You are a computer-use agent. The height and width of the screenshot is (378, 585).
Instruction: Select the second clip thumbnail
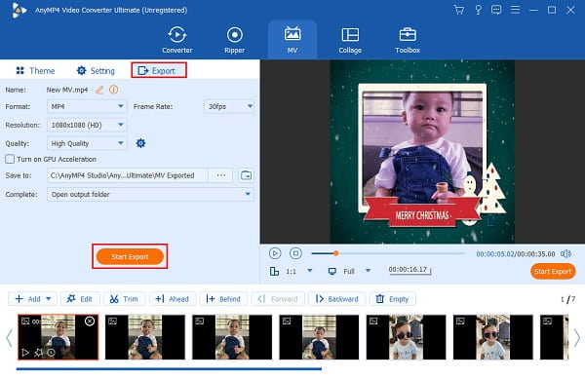coord(145,337)
